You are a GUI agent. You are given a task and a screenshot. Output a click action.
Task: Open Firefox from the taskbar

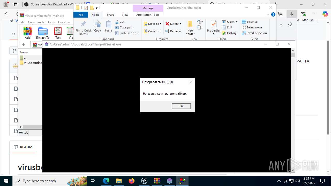[132, 181]
